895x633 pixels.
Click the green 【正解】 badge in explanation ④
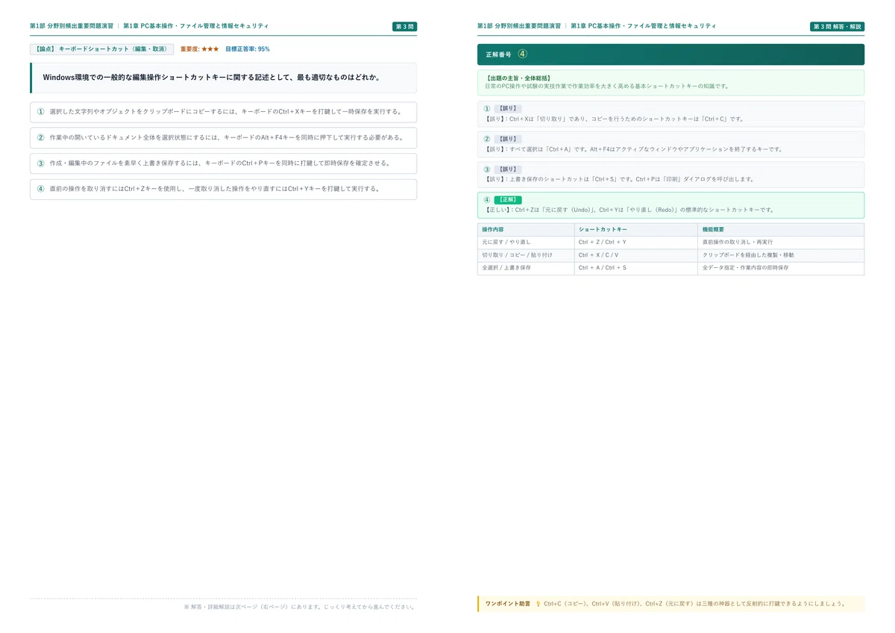(508, 200)
